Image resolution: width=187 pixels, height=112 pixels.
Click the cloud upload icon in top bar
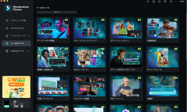(x=159, y=2)
